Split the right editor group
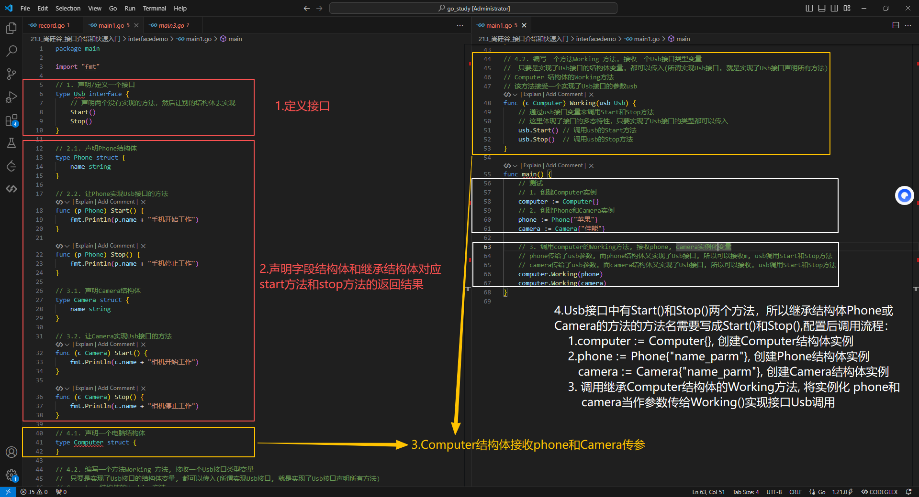The image size is (919, 497). pos(896,25)
